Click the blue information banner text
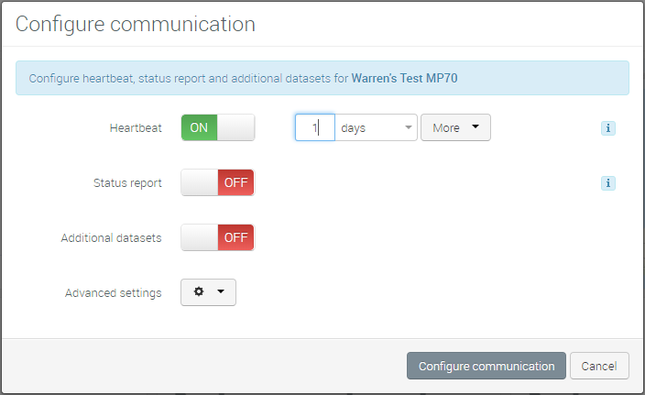Screen dimensions: 645x395 coord(188,79)
